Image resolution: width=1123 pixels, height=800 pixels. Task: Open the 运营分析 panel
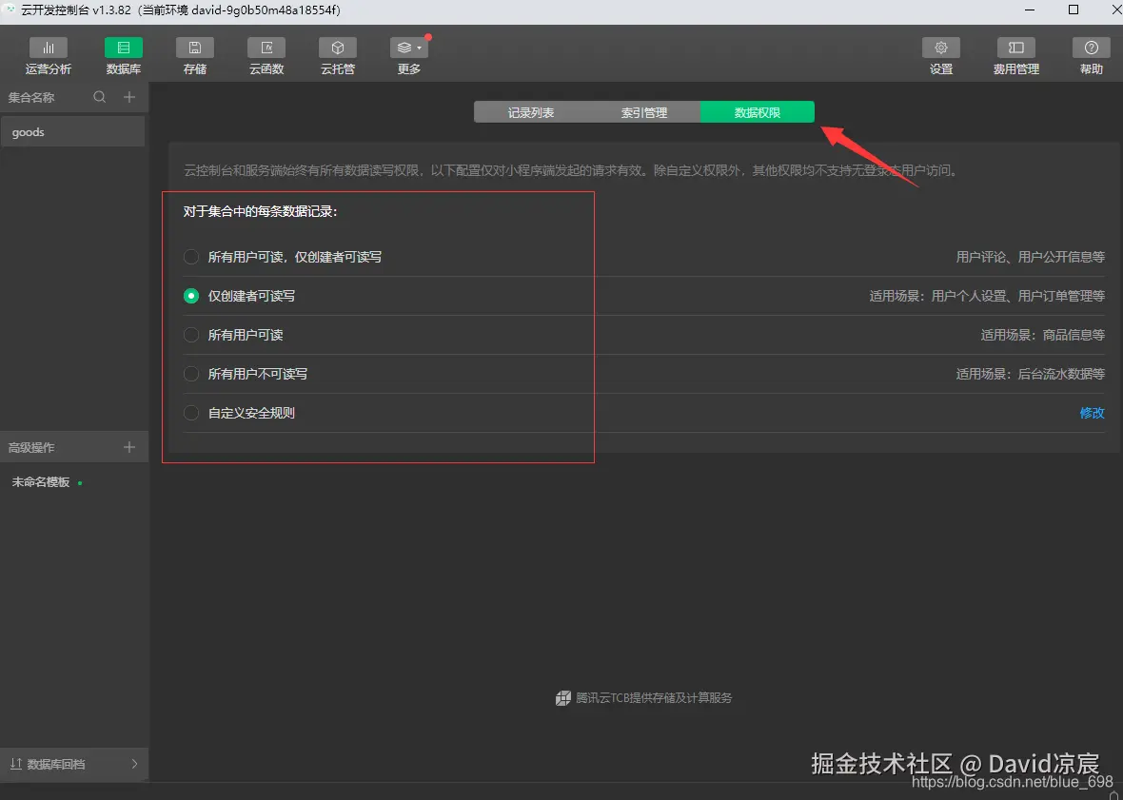pos(49,55)
